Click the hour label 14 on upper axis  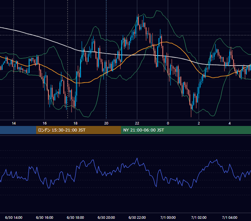tap(14, 123)
